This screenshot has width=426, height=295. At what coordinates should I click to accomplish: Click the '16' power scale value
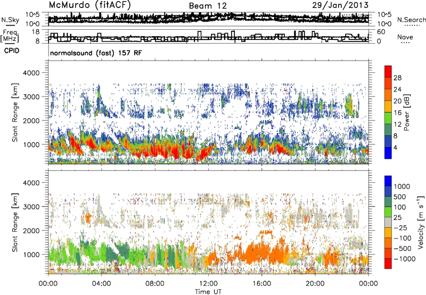pos(397,113)
